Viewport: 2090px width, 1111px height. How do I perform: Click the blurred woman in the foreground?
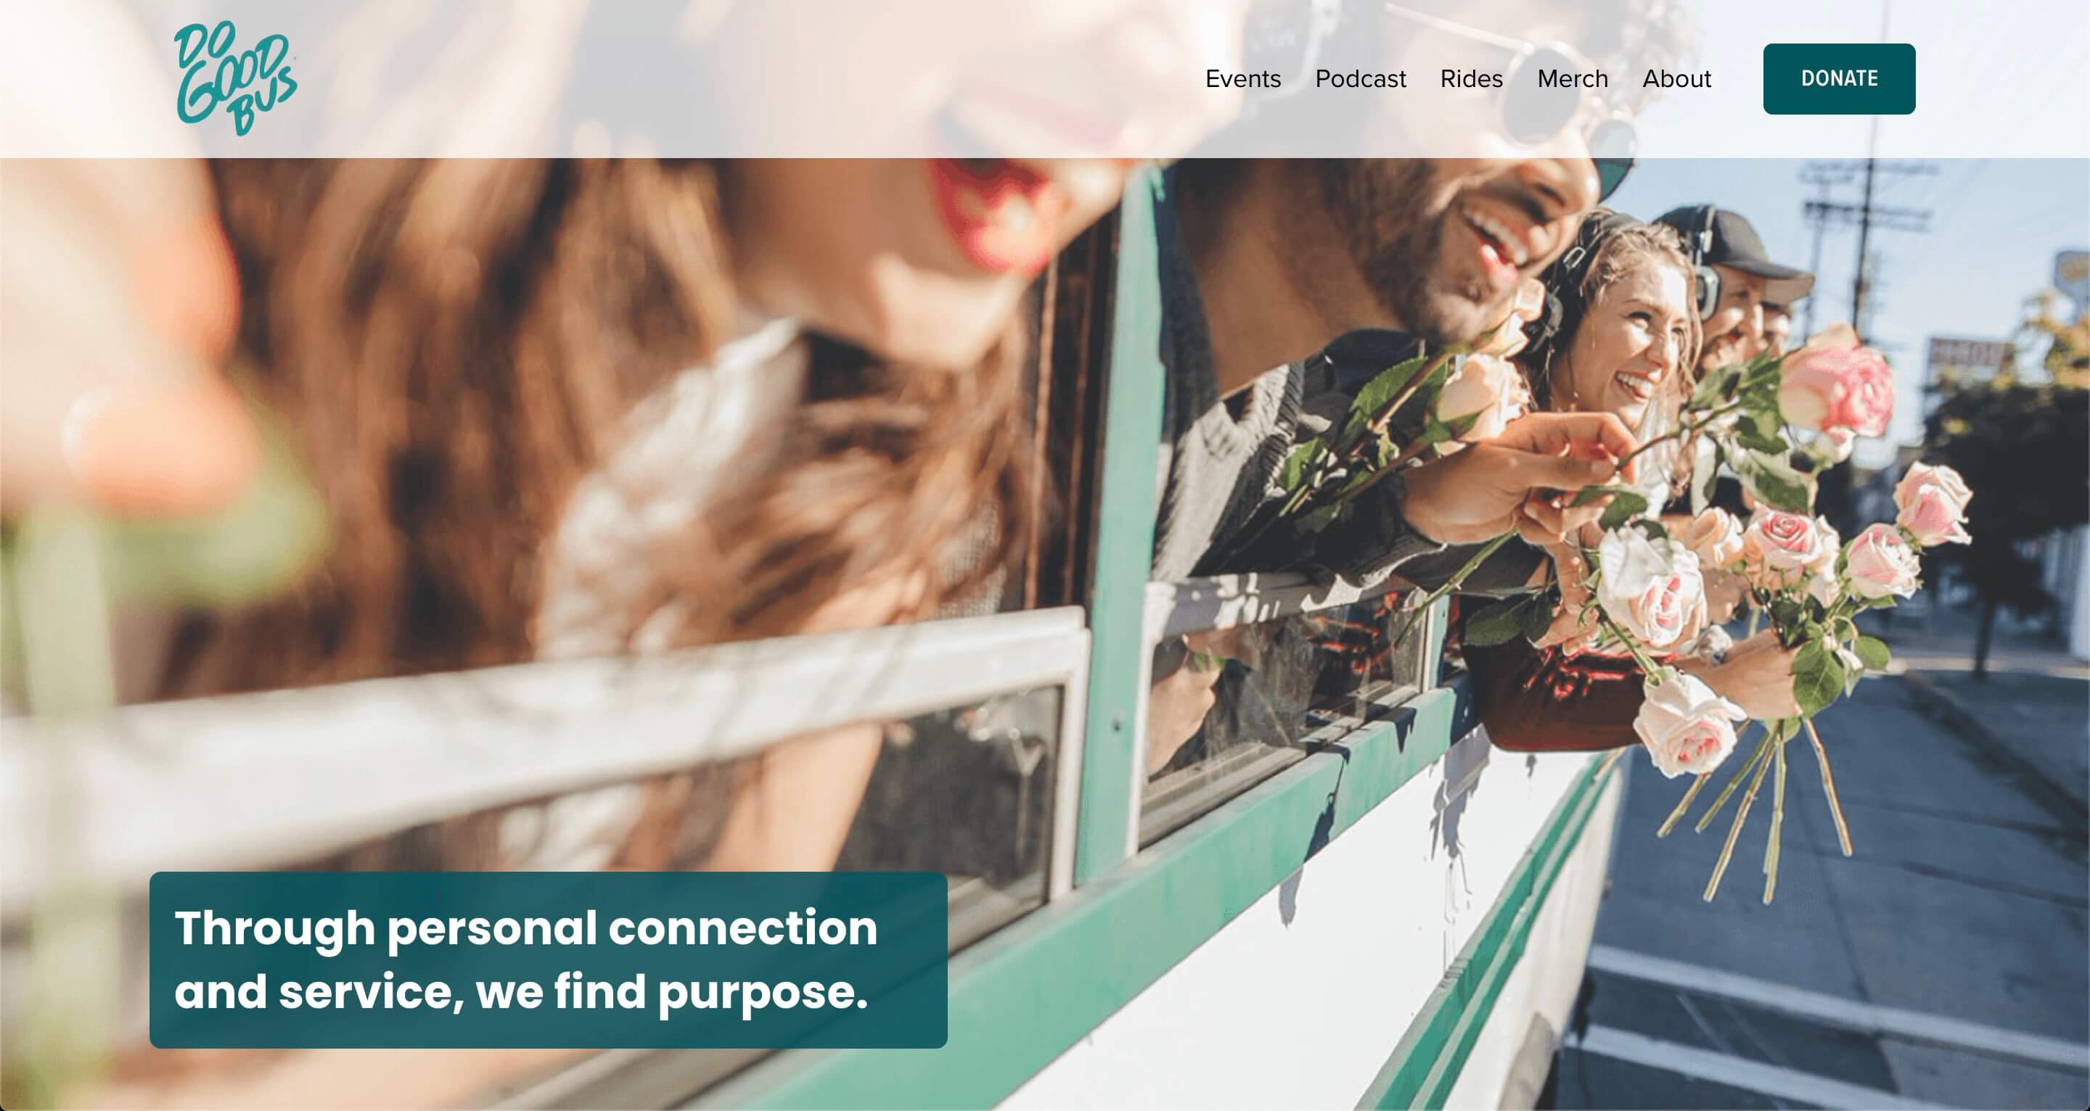(568, 324)
